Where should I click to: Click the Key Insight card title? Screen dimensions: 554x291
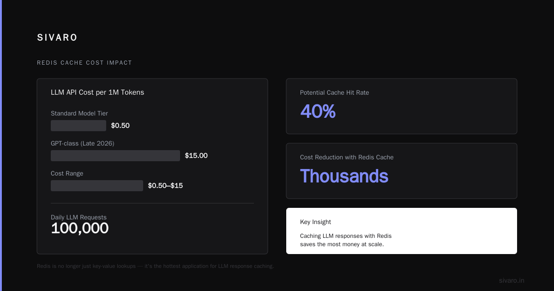click(x=315, y=222)
